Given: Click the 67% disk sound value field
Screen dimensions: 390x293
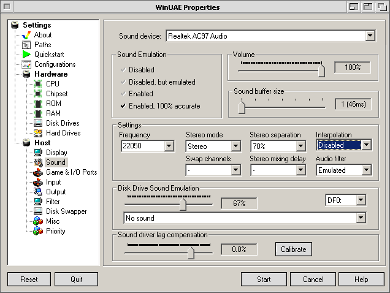Looking at the screenshot, I should coord(239,204).
